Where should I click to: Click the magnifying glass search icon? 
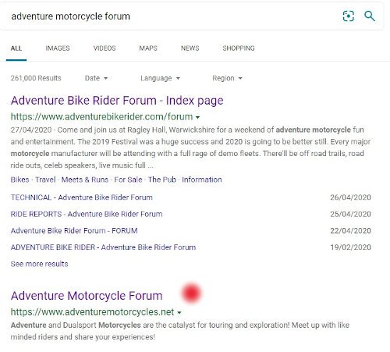[370, 16]
